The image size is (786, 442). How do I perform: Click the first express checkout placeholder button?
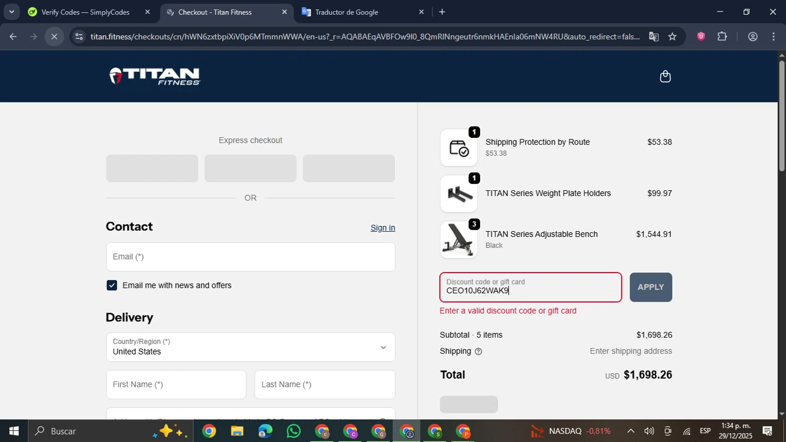[x=152, y=168]
